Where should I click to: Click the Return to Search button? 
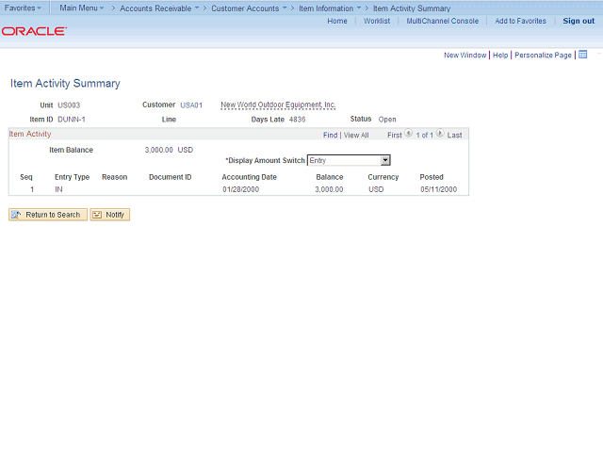(48, 215)
